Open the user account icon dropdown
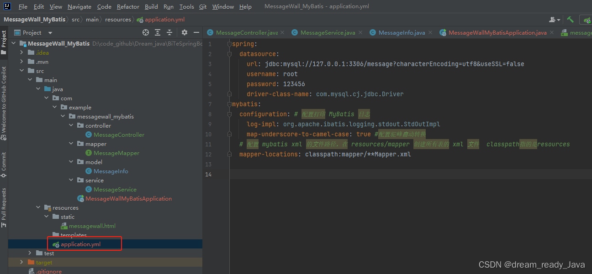This screenshot has width=592, height=274. click(555, 20)
